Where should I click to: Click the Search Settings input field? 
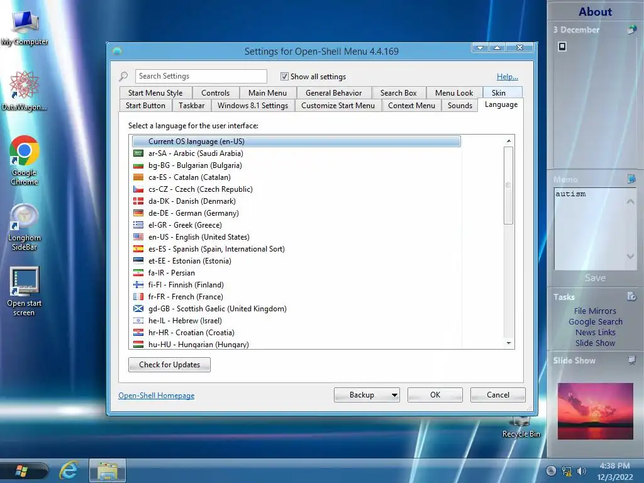201,76
